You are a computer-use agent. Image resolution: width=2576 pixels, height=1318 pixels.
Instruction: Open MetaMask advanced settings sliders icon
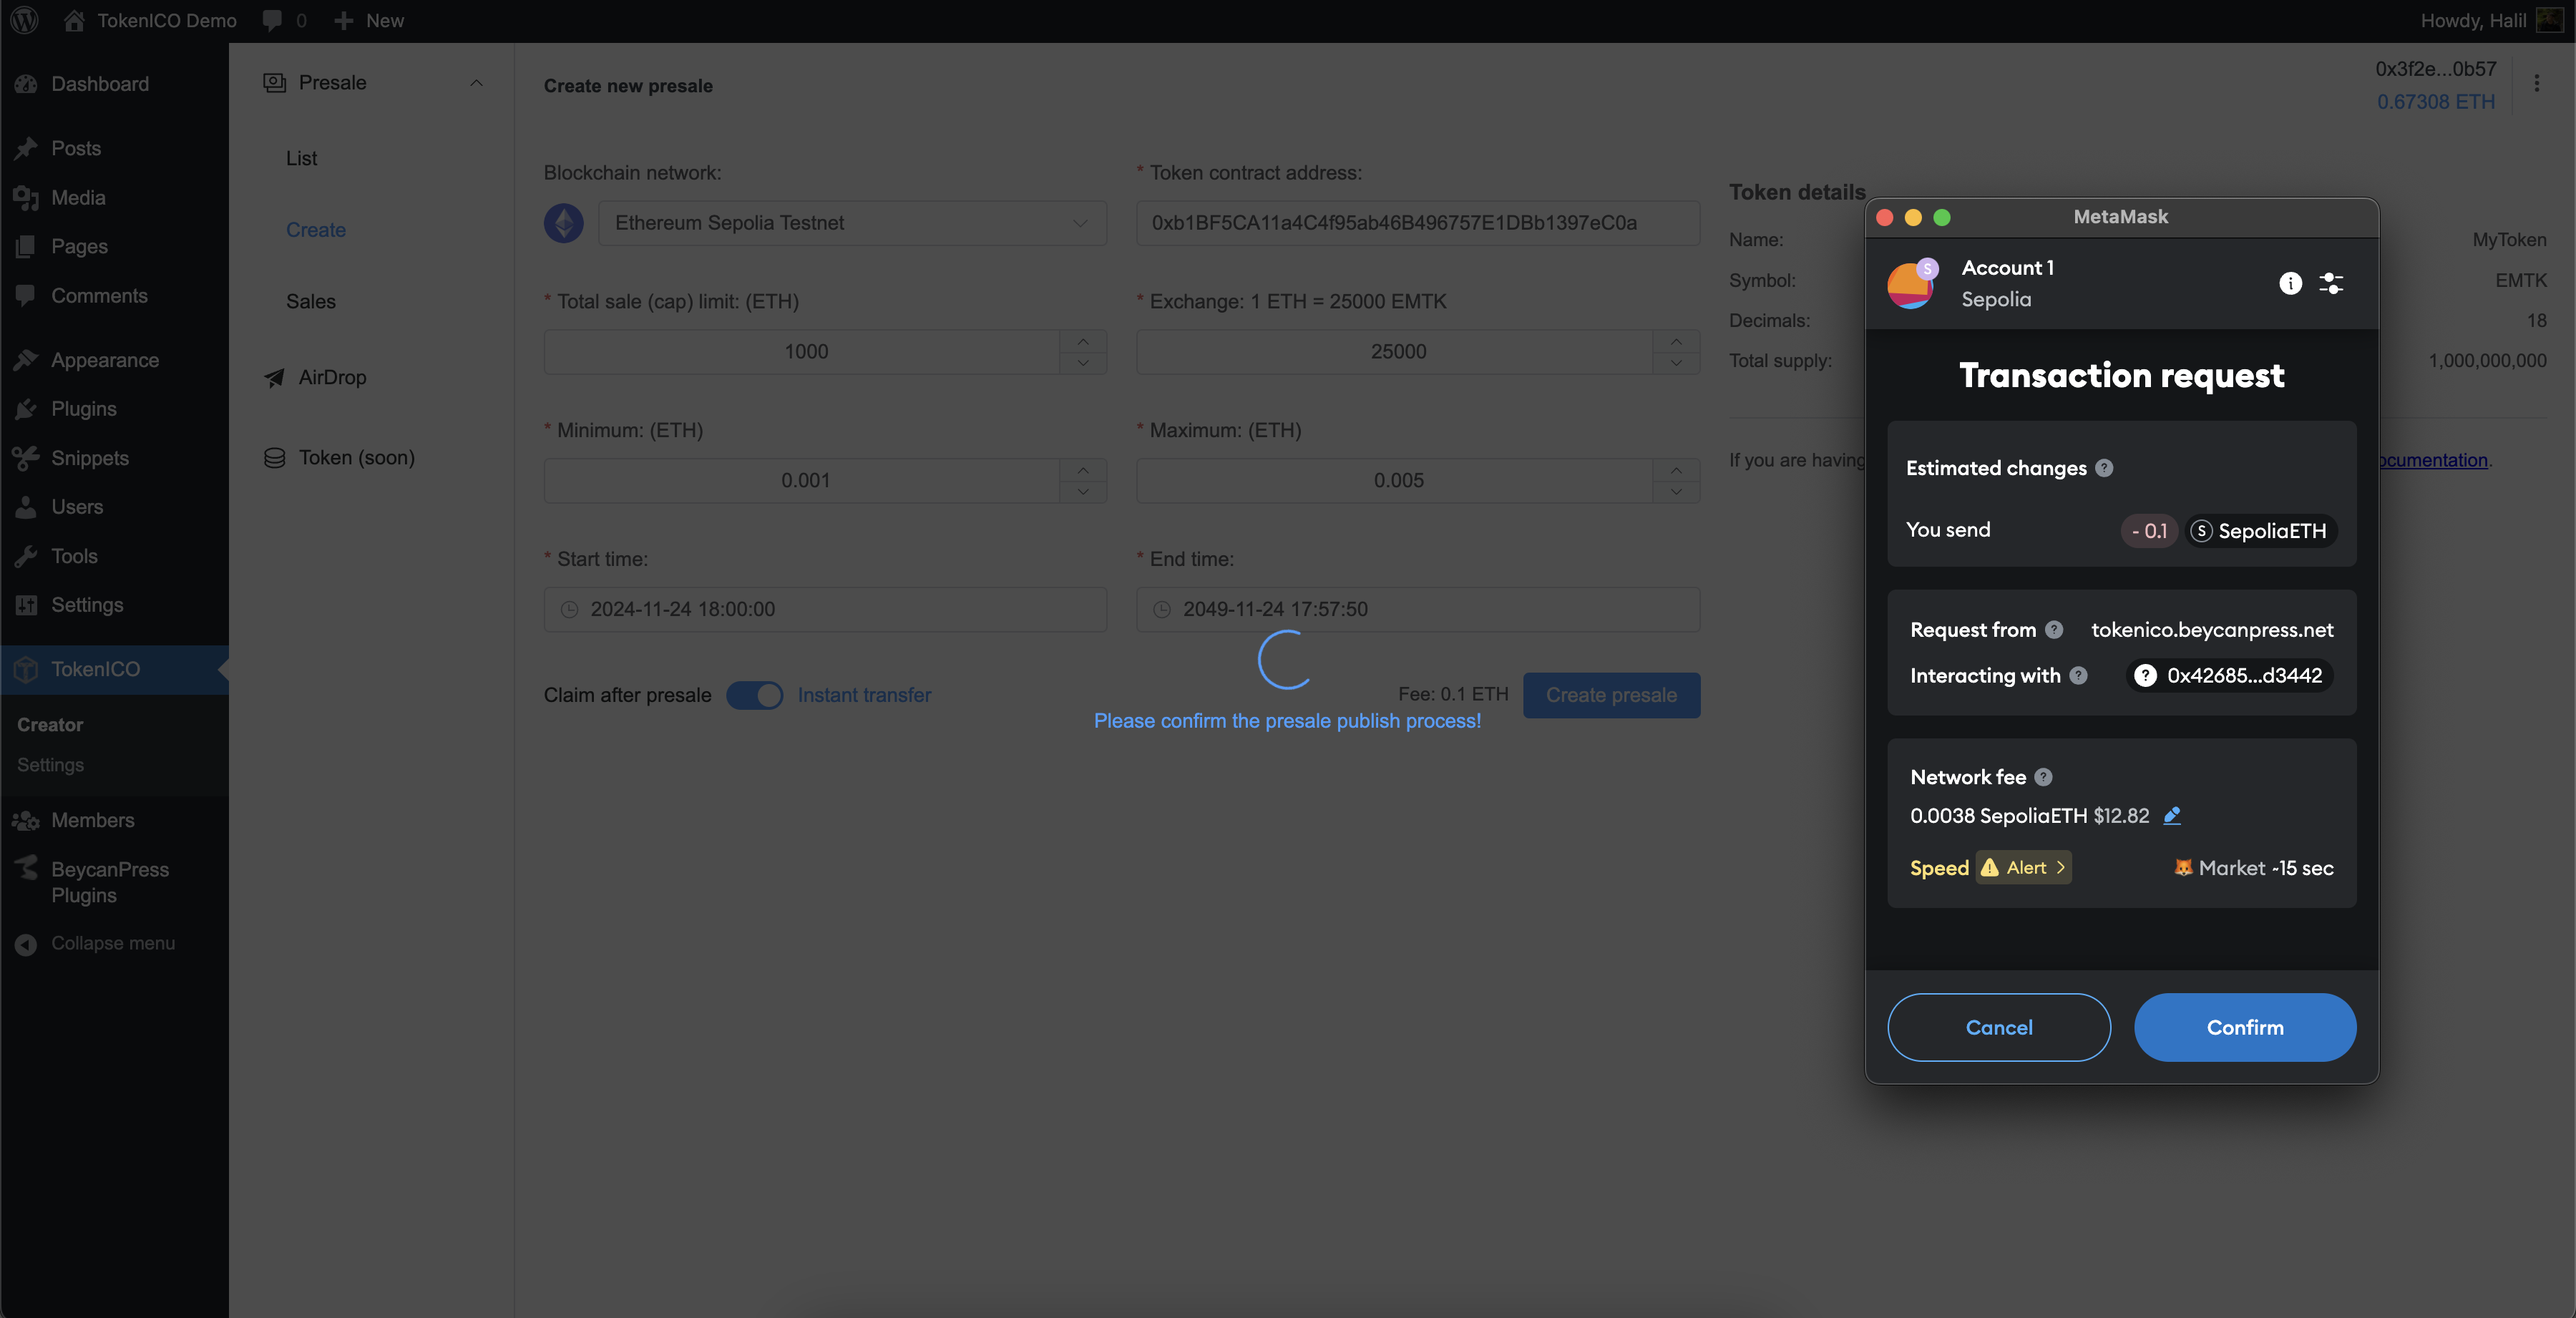click(x=2331, y=283)
